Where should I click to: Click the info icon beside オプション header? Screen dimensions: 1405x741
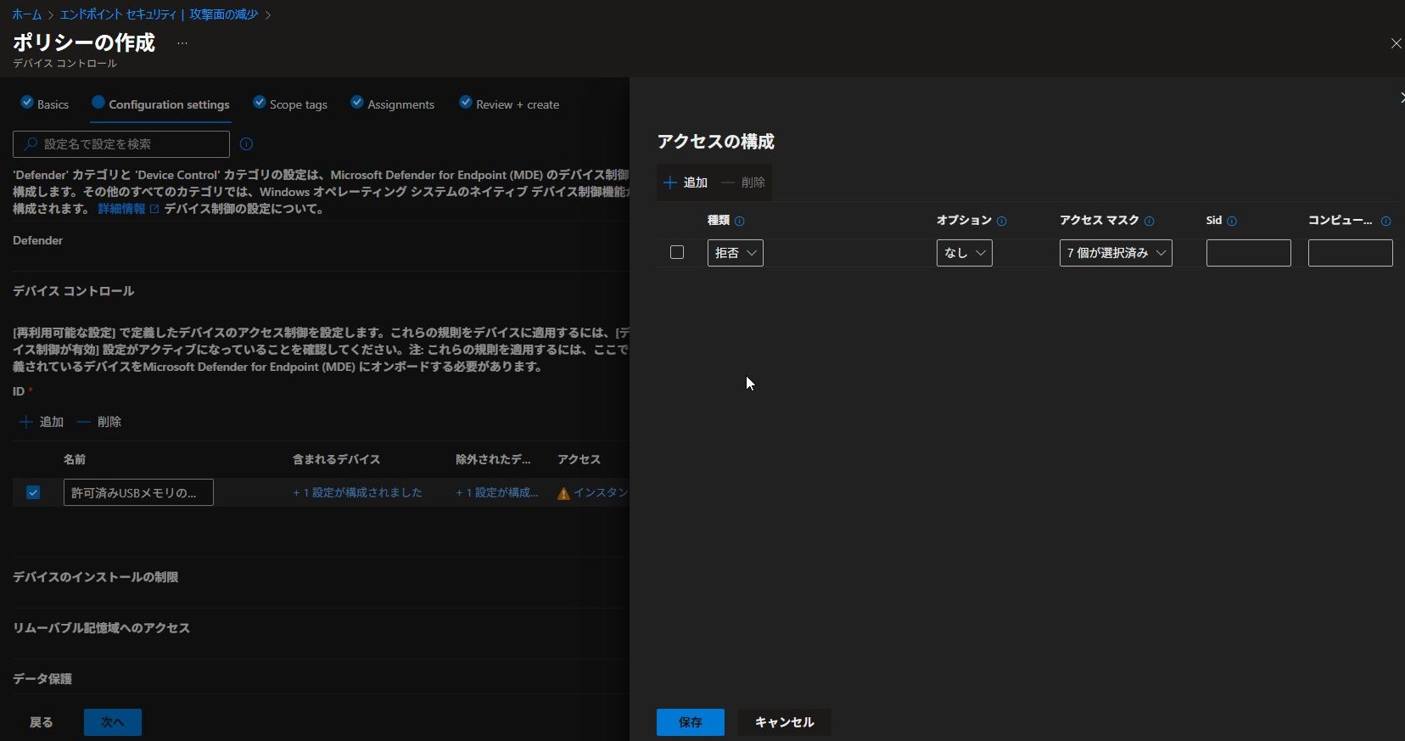(x=1002, y=222)
